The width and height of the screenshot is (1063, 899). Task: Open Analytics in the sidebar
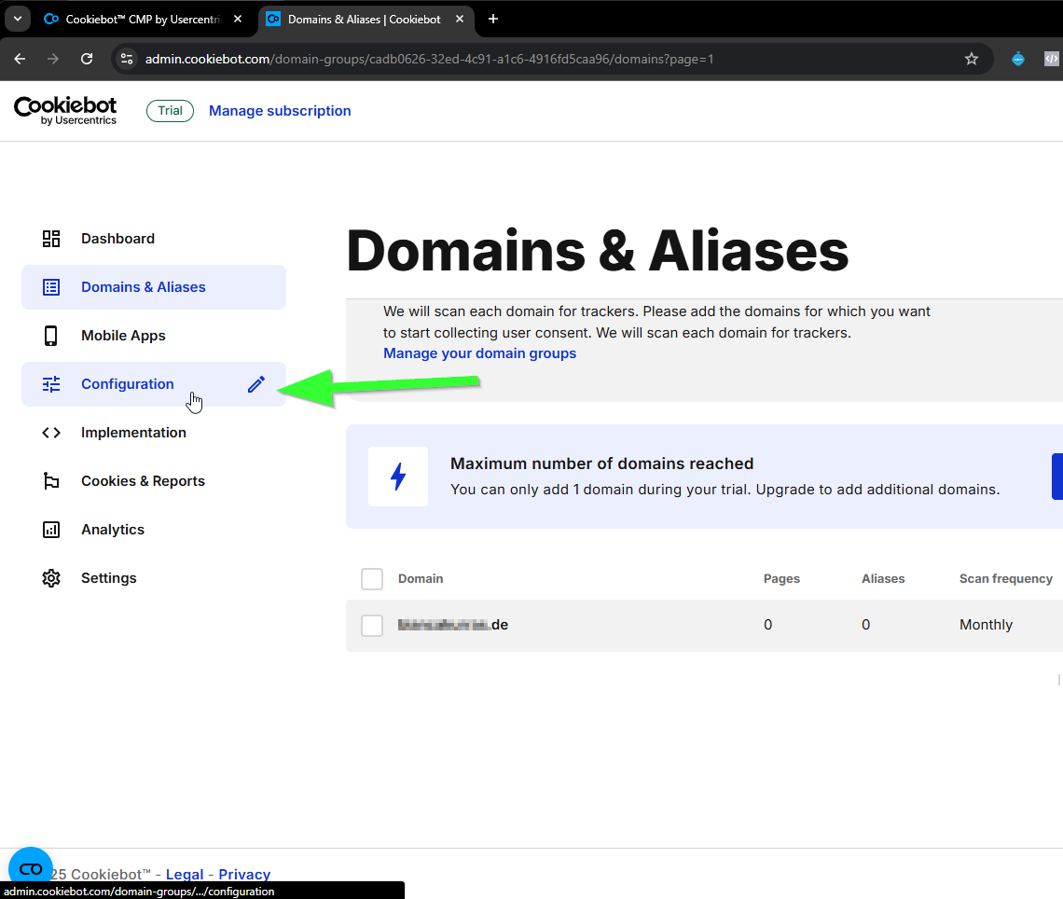point(154,530)
